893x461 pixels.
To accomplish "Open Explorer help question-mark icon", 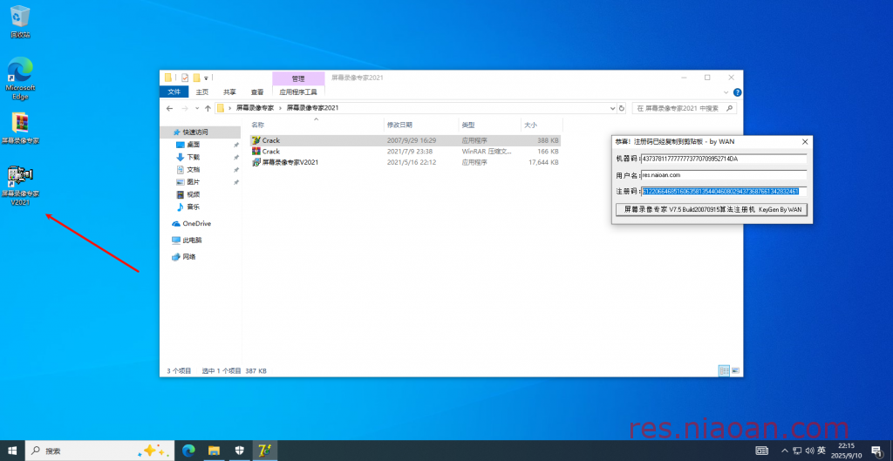I will pyautogui.click(x=737, y=92).
